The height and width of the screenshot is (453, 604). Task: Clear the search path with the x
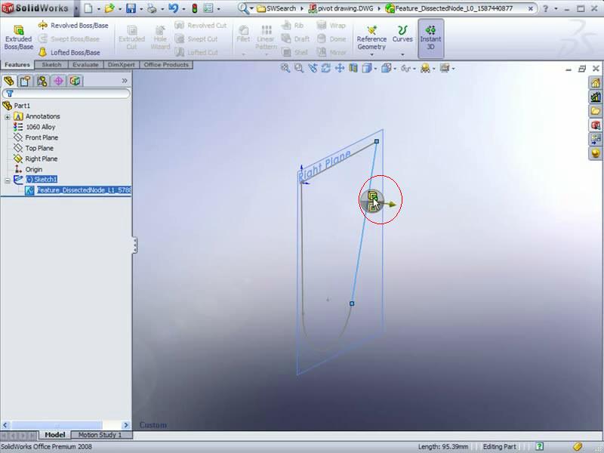[x=531, y=8]
